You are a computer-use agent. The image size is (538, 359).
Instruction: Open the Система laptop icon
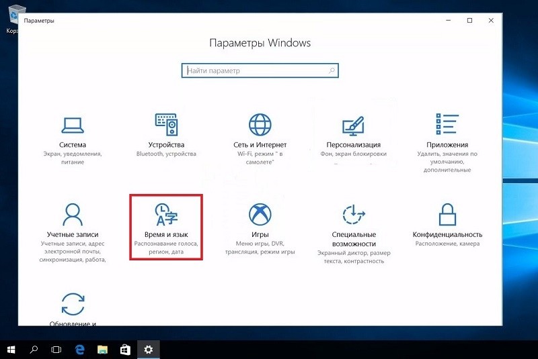click(73, 125)
